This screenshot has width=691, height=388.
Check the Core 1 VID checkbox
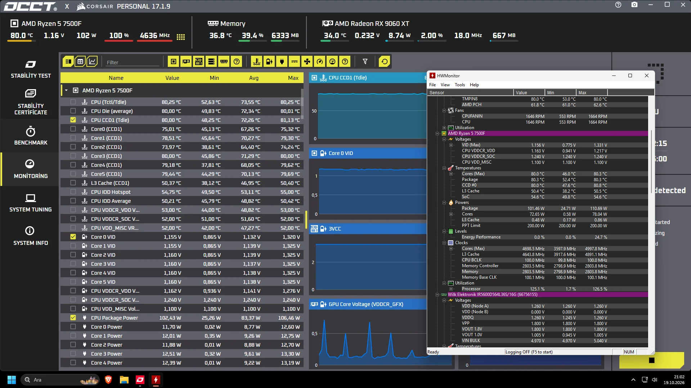click(x=73, y=246)
